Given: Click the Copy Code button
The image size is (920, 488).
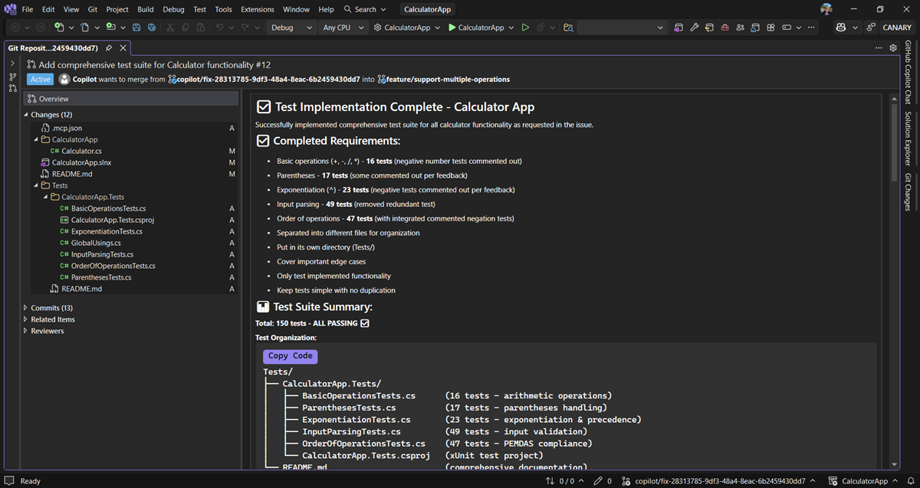Looking at the screenshot, I should pyautogui.click(x=290, y=355).
